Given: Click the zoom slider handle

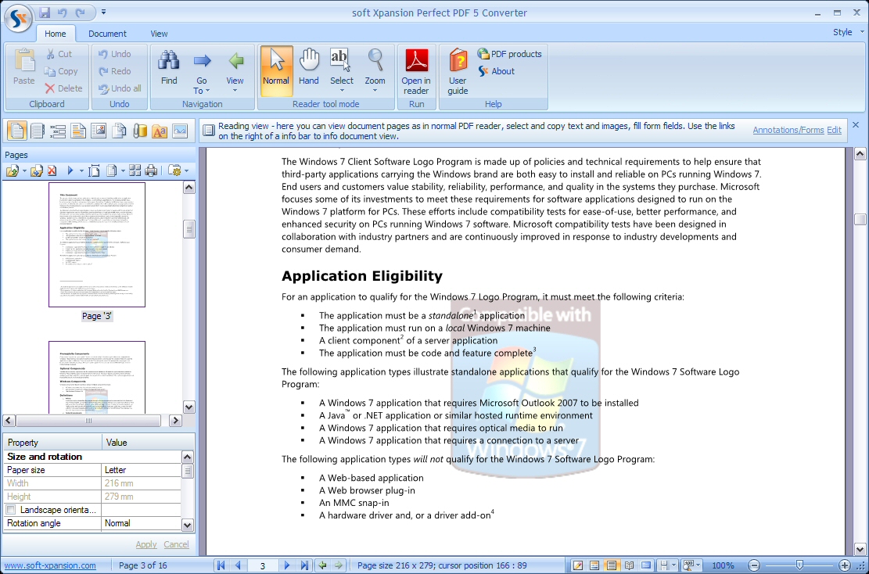Looking at the screenshot, I should [x=799, y=565].
